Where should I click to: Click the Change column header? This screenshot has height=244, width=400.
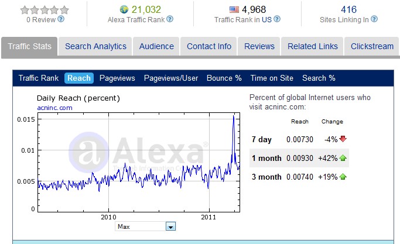[x=332, y=122]
